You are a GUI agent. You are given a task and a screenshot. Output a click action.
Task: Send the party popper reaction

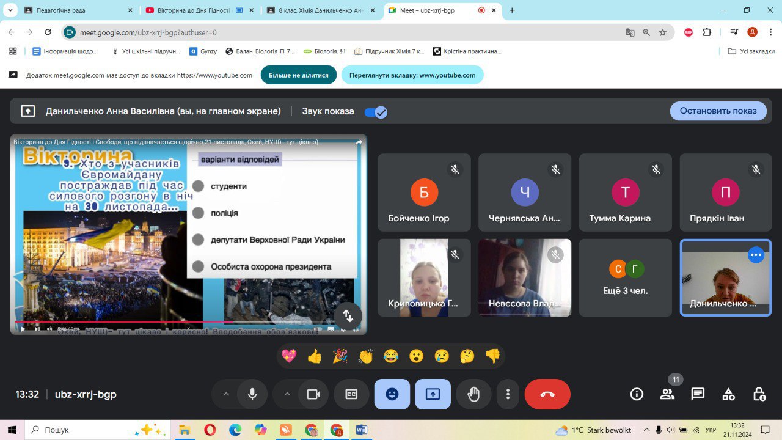point(340,356)
